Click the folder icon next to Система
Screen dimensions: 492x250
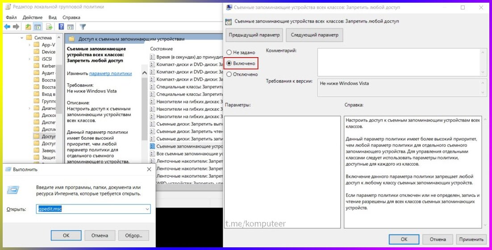29,37
